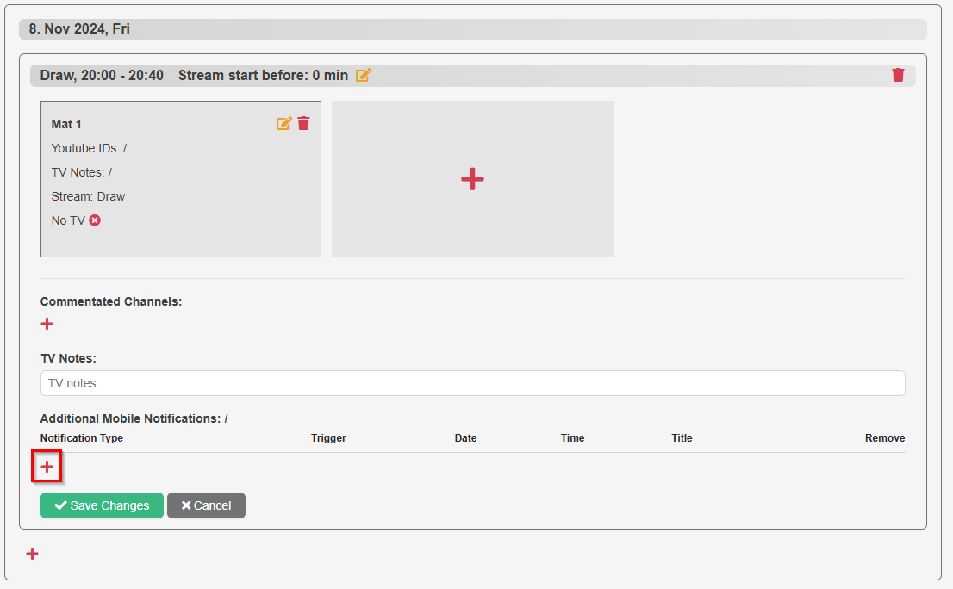Viewport: 953px width, 589px height.
Task: Remove Mat 1 using its trash icon
Action: click(303, 124)
